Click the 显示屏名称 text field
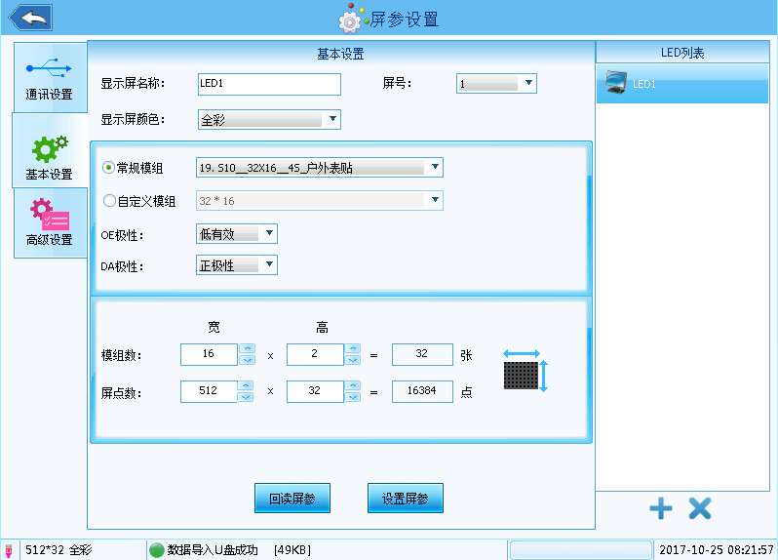Viewport: 778px width, 560px height. (x=269, y=84)
